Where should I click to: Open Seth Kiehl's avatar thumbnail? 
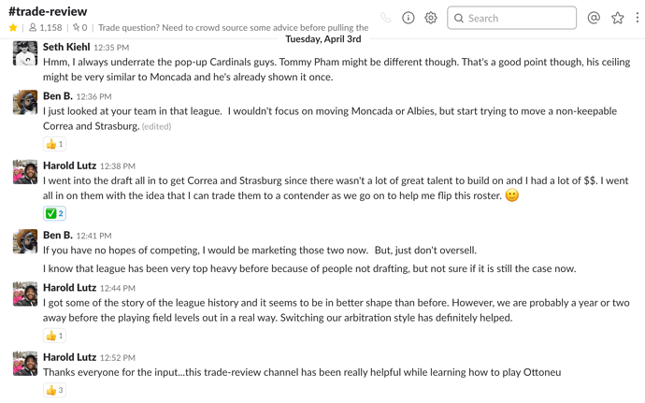coord(25,53)
